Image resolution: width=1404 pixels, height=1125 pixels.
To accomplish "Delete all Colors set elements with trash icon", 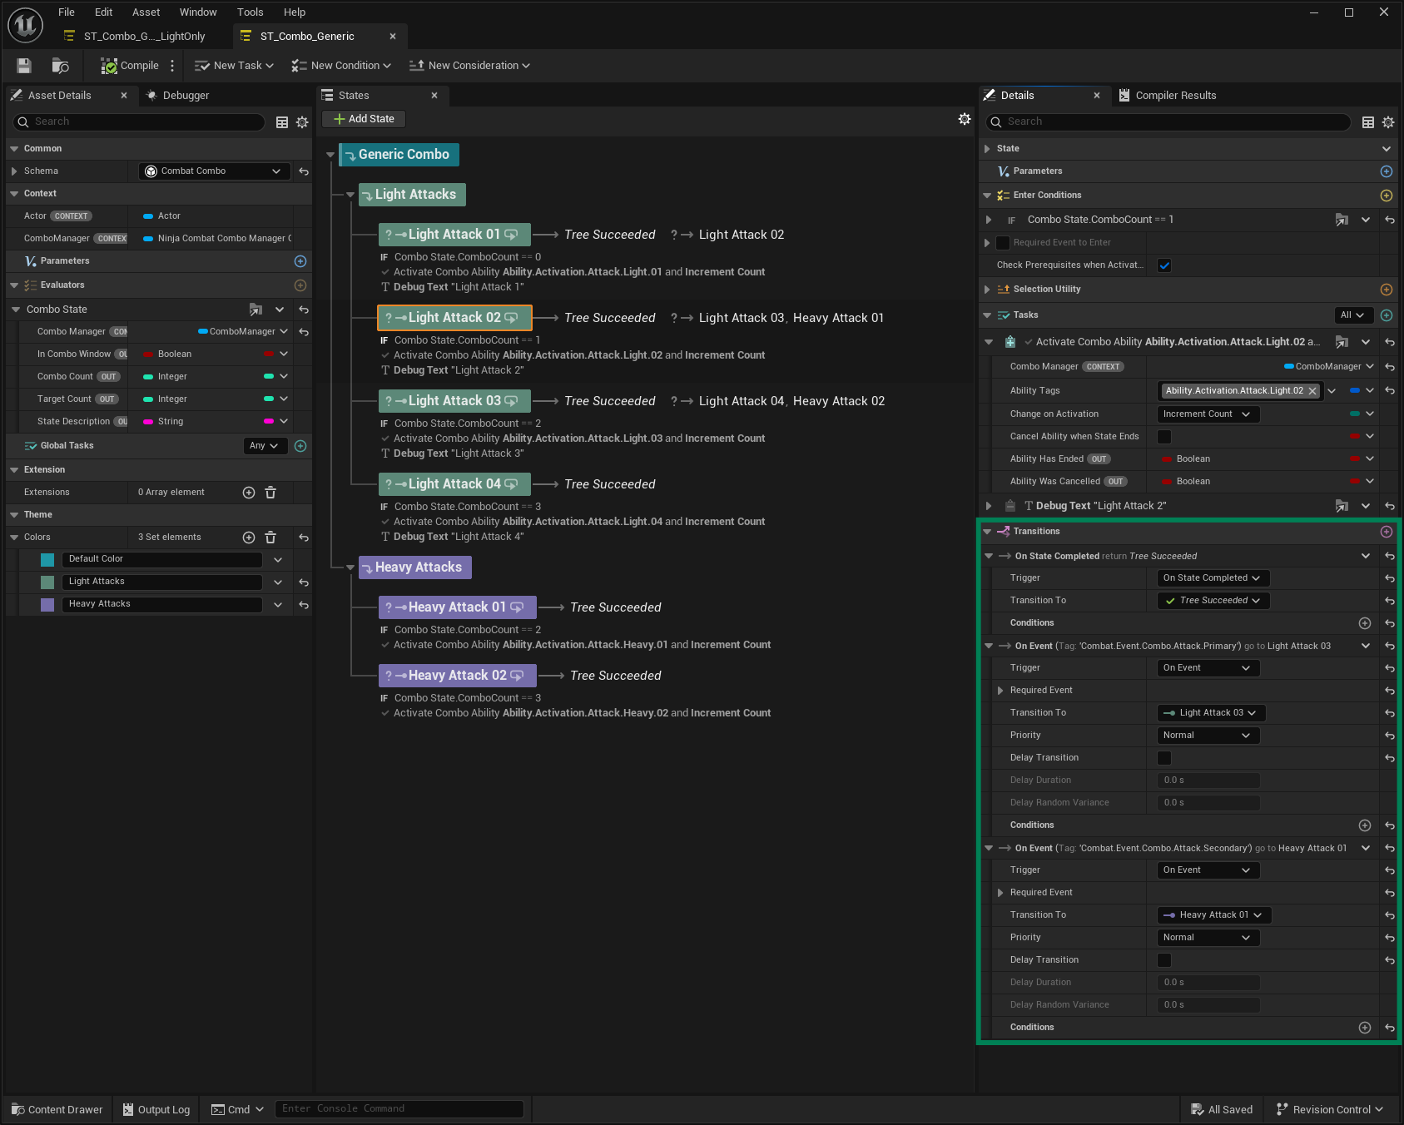I will [270, 538].
